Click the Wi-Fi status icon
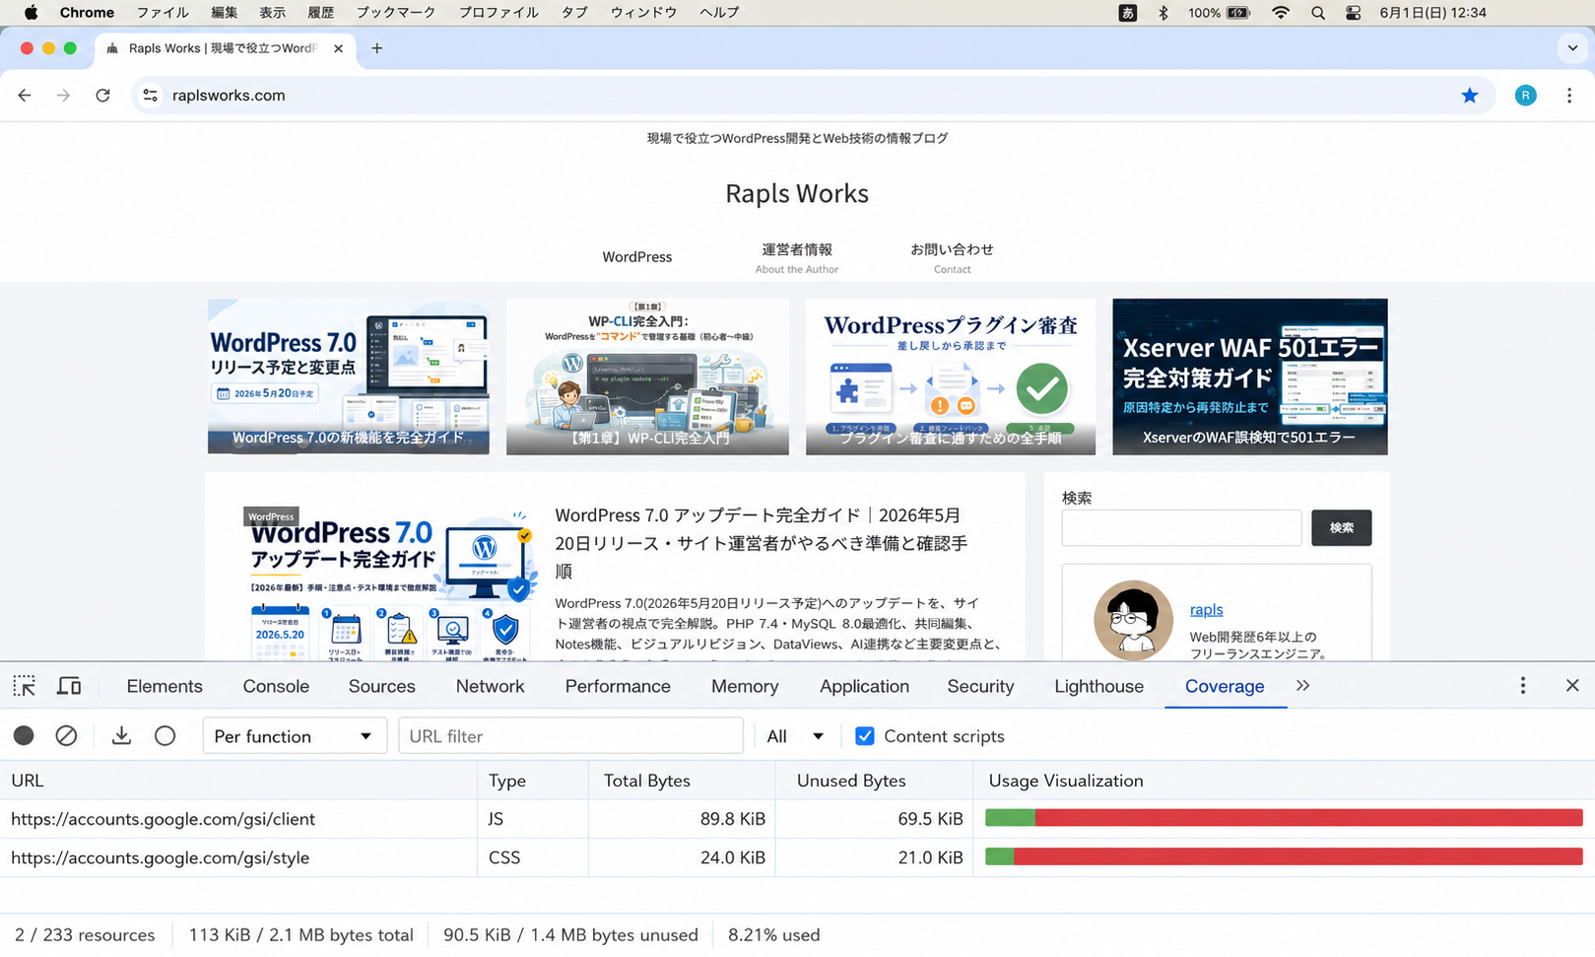Image resolution: width=1595 pixels, height=957 pixels. [1280, 13]
